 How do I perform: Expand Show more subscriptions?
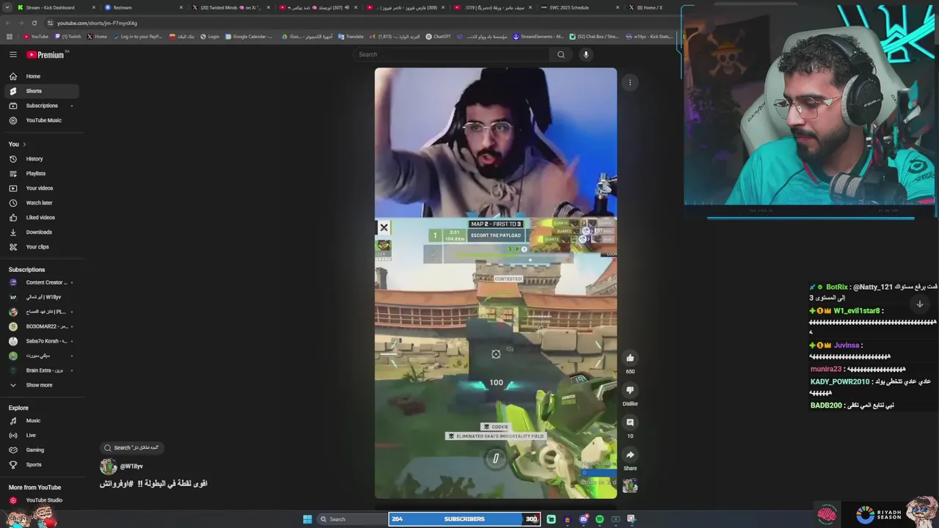tap(40, 385)
